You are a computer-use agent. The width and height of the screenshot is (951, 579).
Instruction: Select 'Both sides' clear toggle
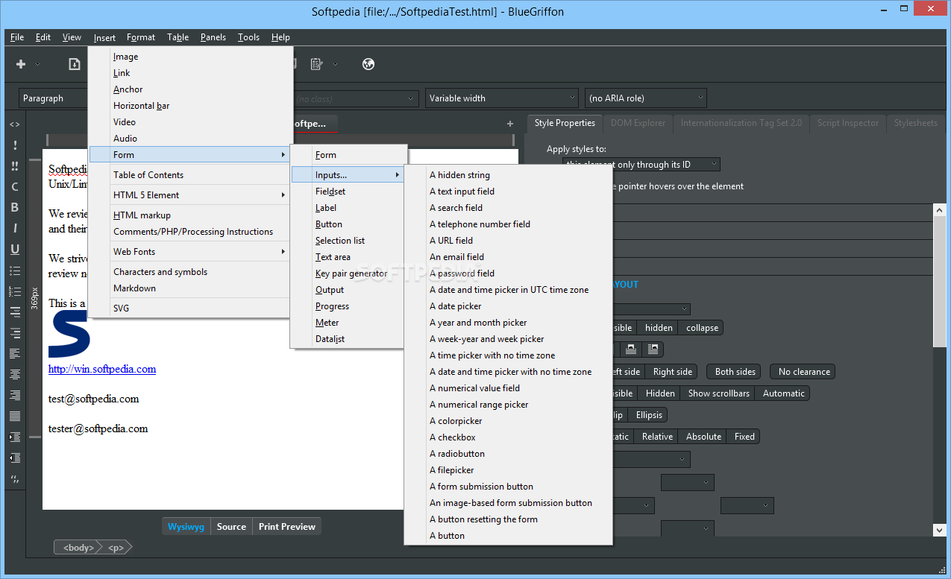pyautogui.click(x=735, y=372)
